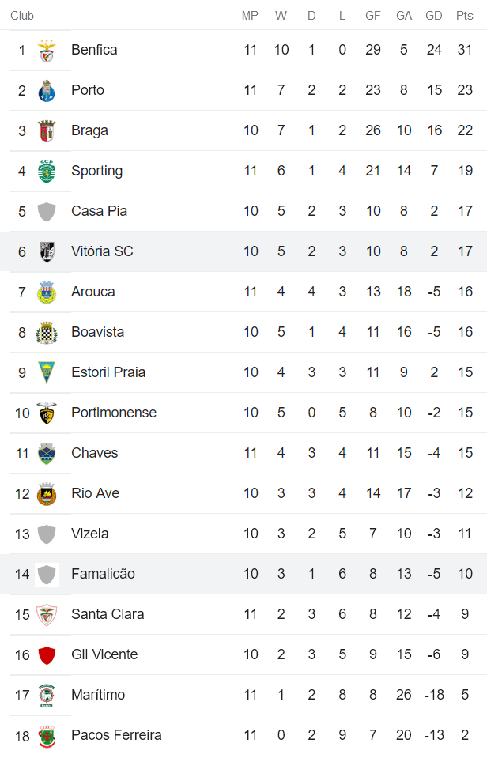Image resolution: width=487 pixels, height=762 pixels.
Task: Click the Vitória SC crest icon
Action: tap(47, 252)
